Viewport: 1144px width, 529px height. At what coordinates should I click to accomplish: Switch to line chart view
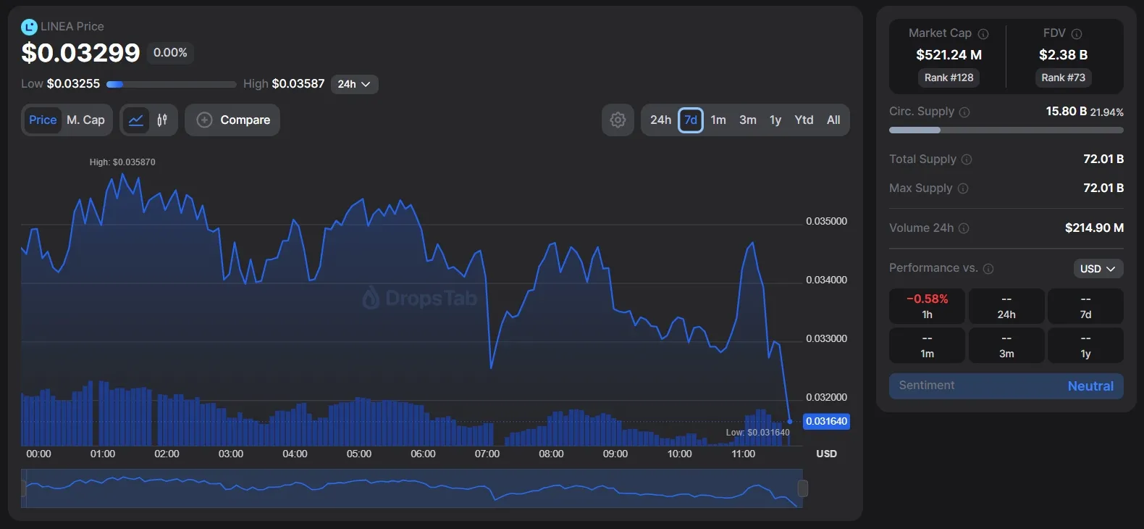click(136, 120)
